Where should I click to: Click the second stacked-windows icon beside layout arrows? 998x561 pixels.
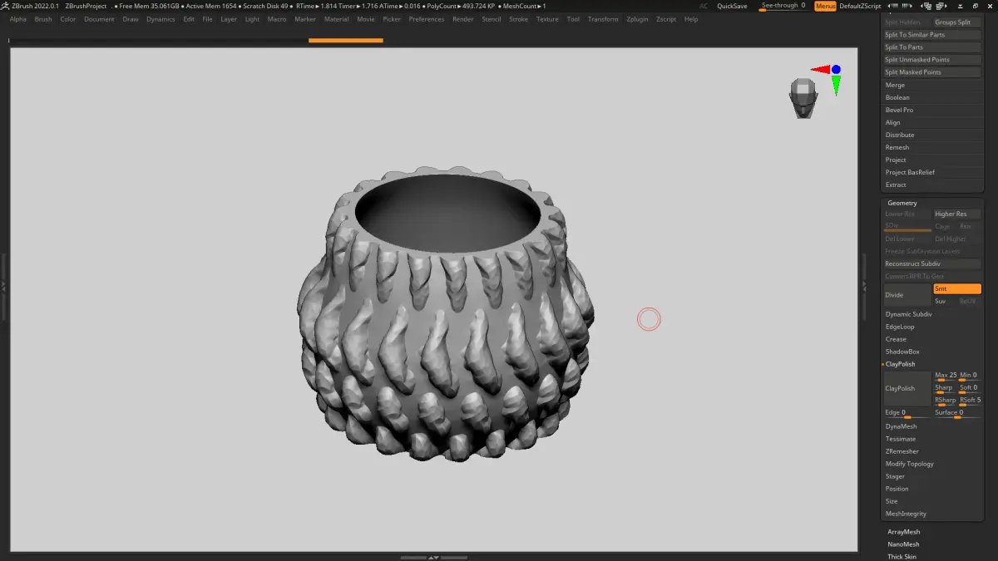941,6
